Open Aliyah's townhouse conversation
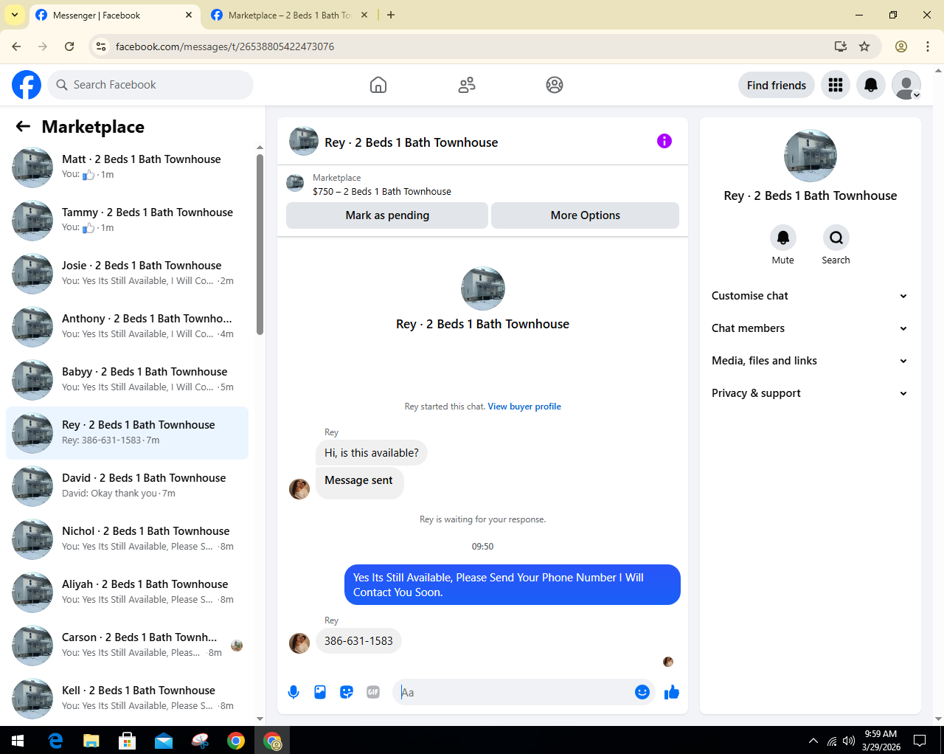 click(x=127, y=592)
